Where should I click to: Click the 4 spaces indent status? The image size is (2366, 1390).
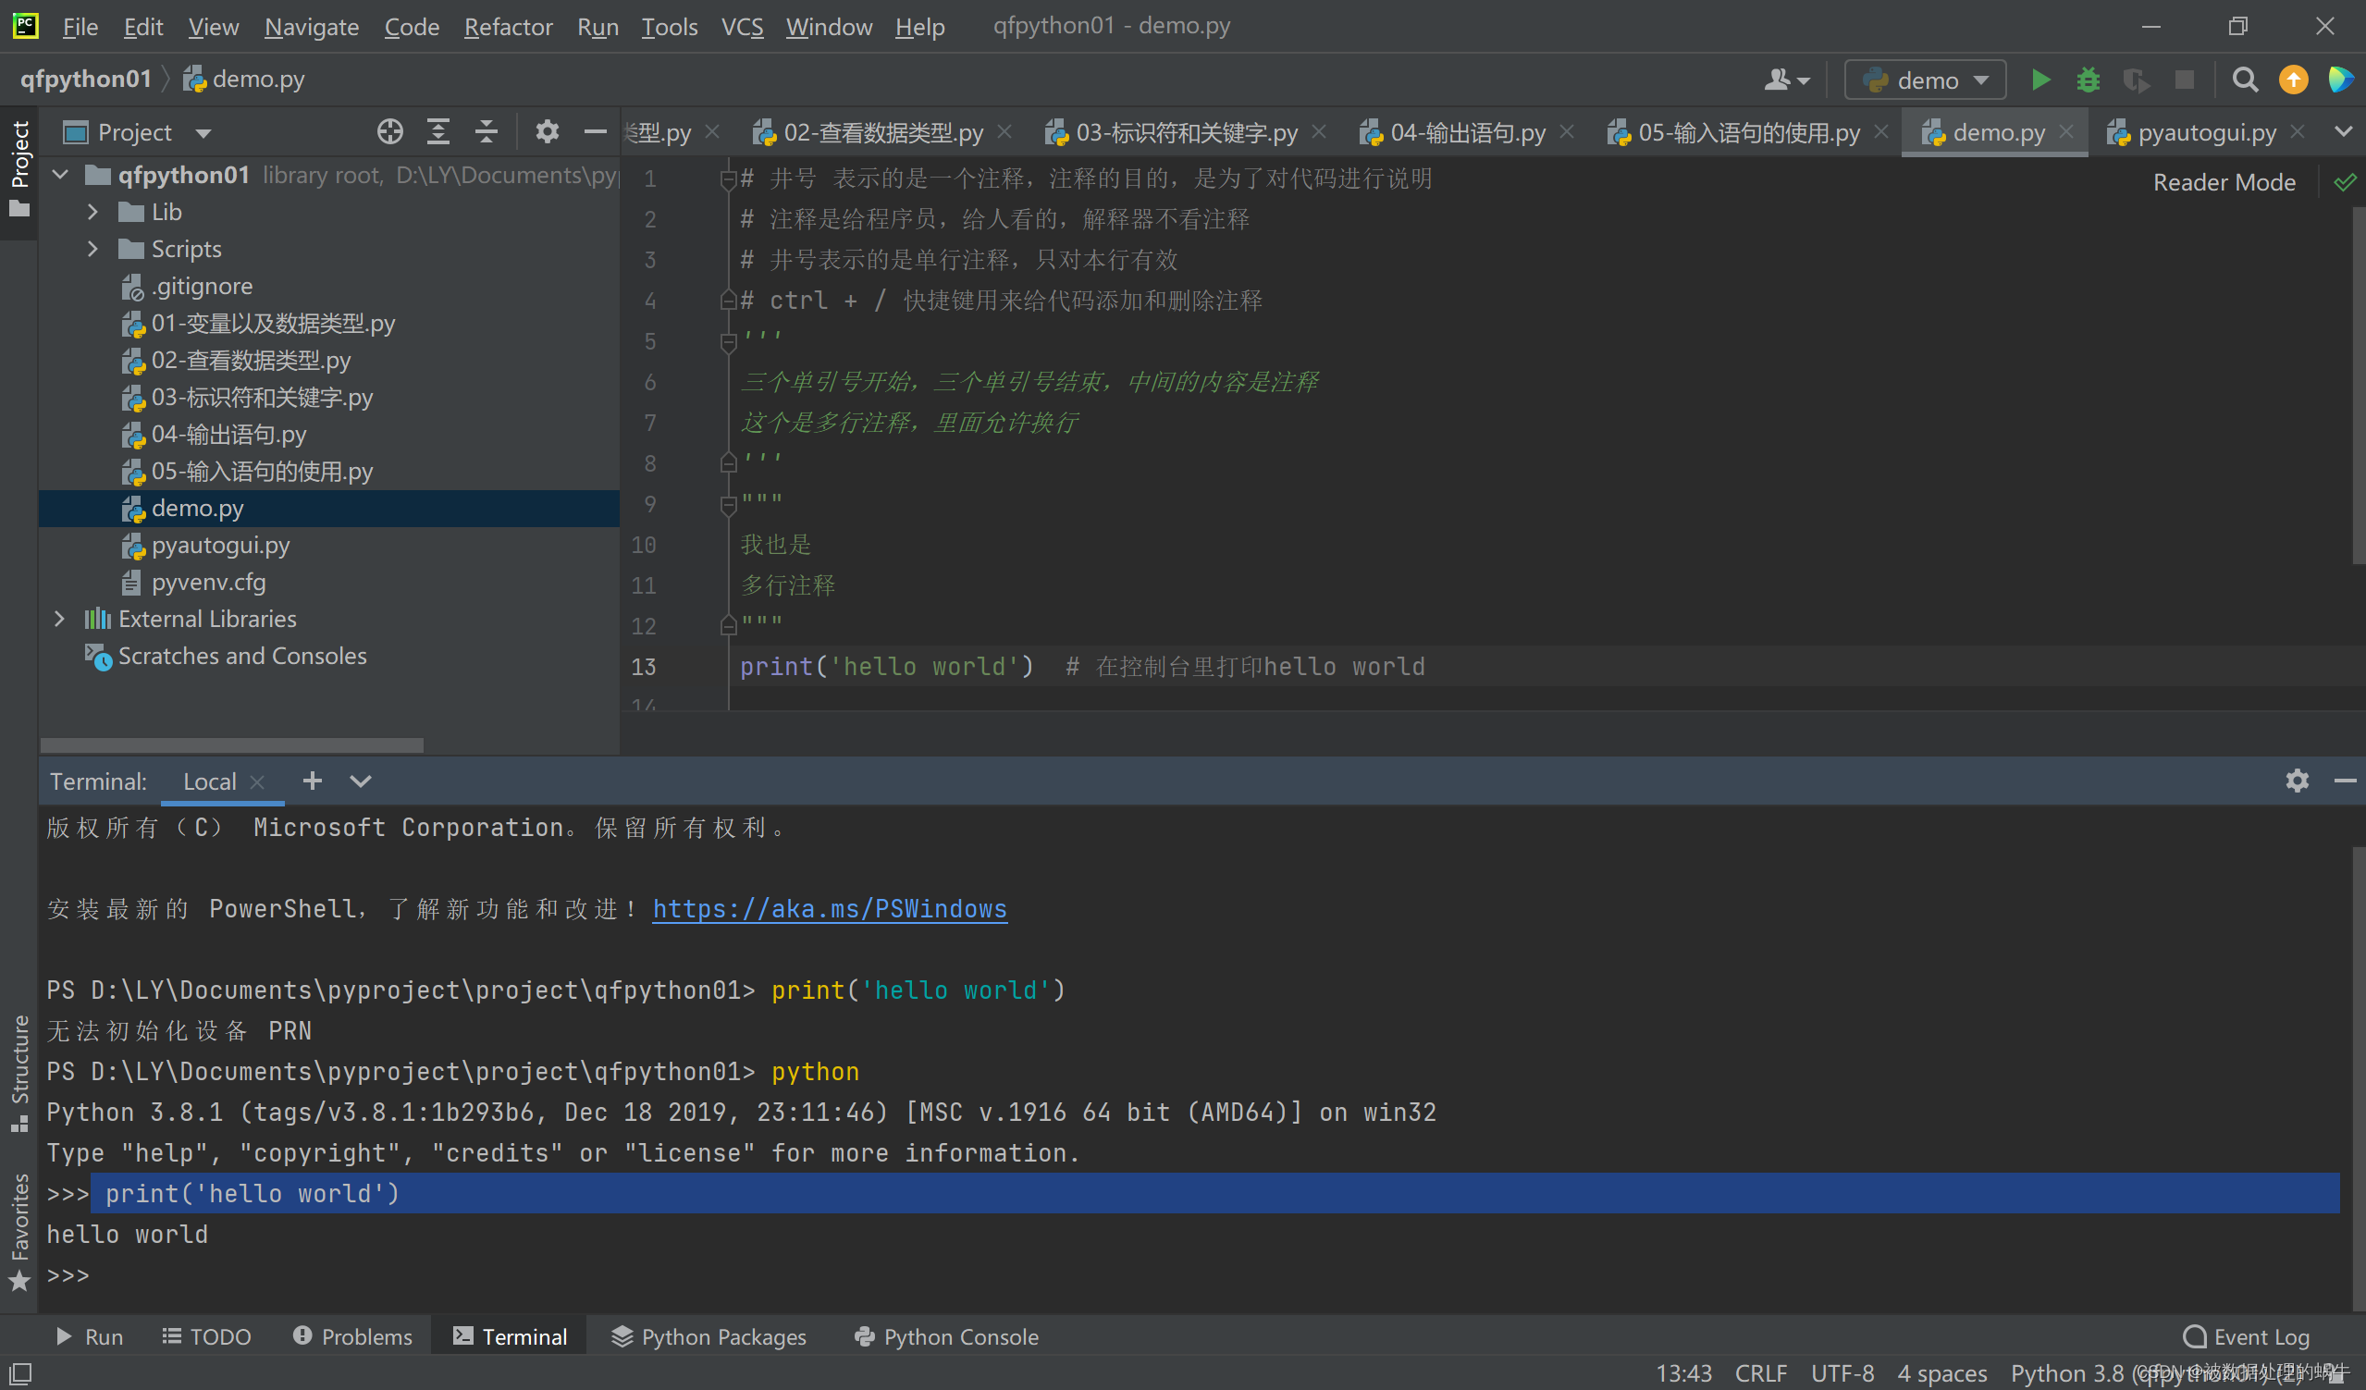pyautogui.click(x=1941, y=1373)
